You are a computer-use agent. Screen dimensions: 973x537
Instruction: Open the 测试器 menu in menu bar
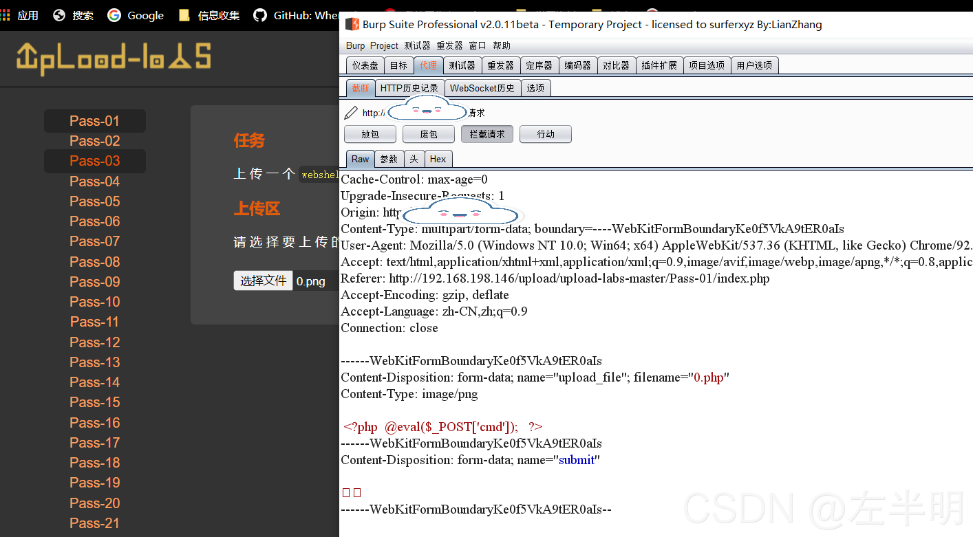(x=417, y=45)
